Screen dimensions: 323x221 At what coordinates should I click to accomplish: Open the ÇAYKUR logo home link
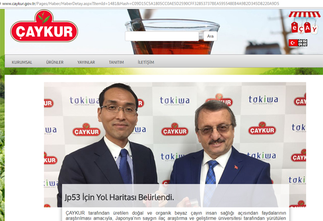point(44,26)
